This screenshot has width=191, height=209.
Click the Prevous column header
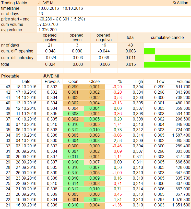click(x=52, y=81)
